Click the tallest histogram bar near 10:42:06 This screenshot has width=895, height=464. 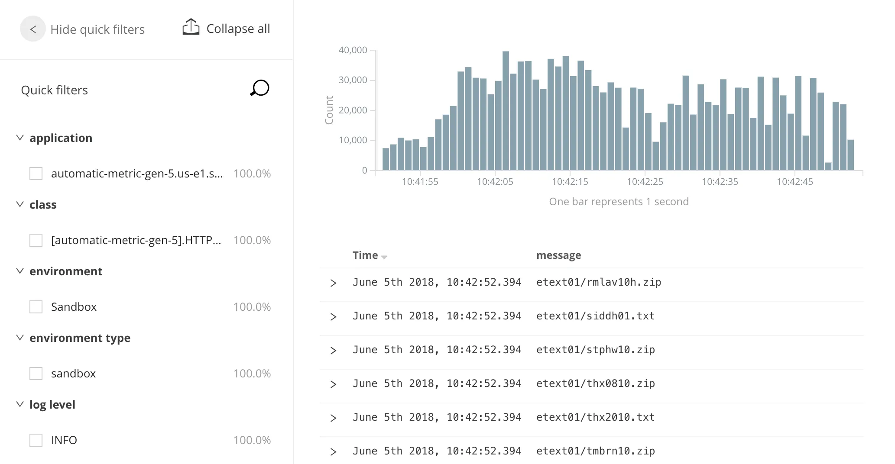pyautogui.click(x=506, y=111)
